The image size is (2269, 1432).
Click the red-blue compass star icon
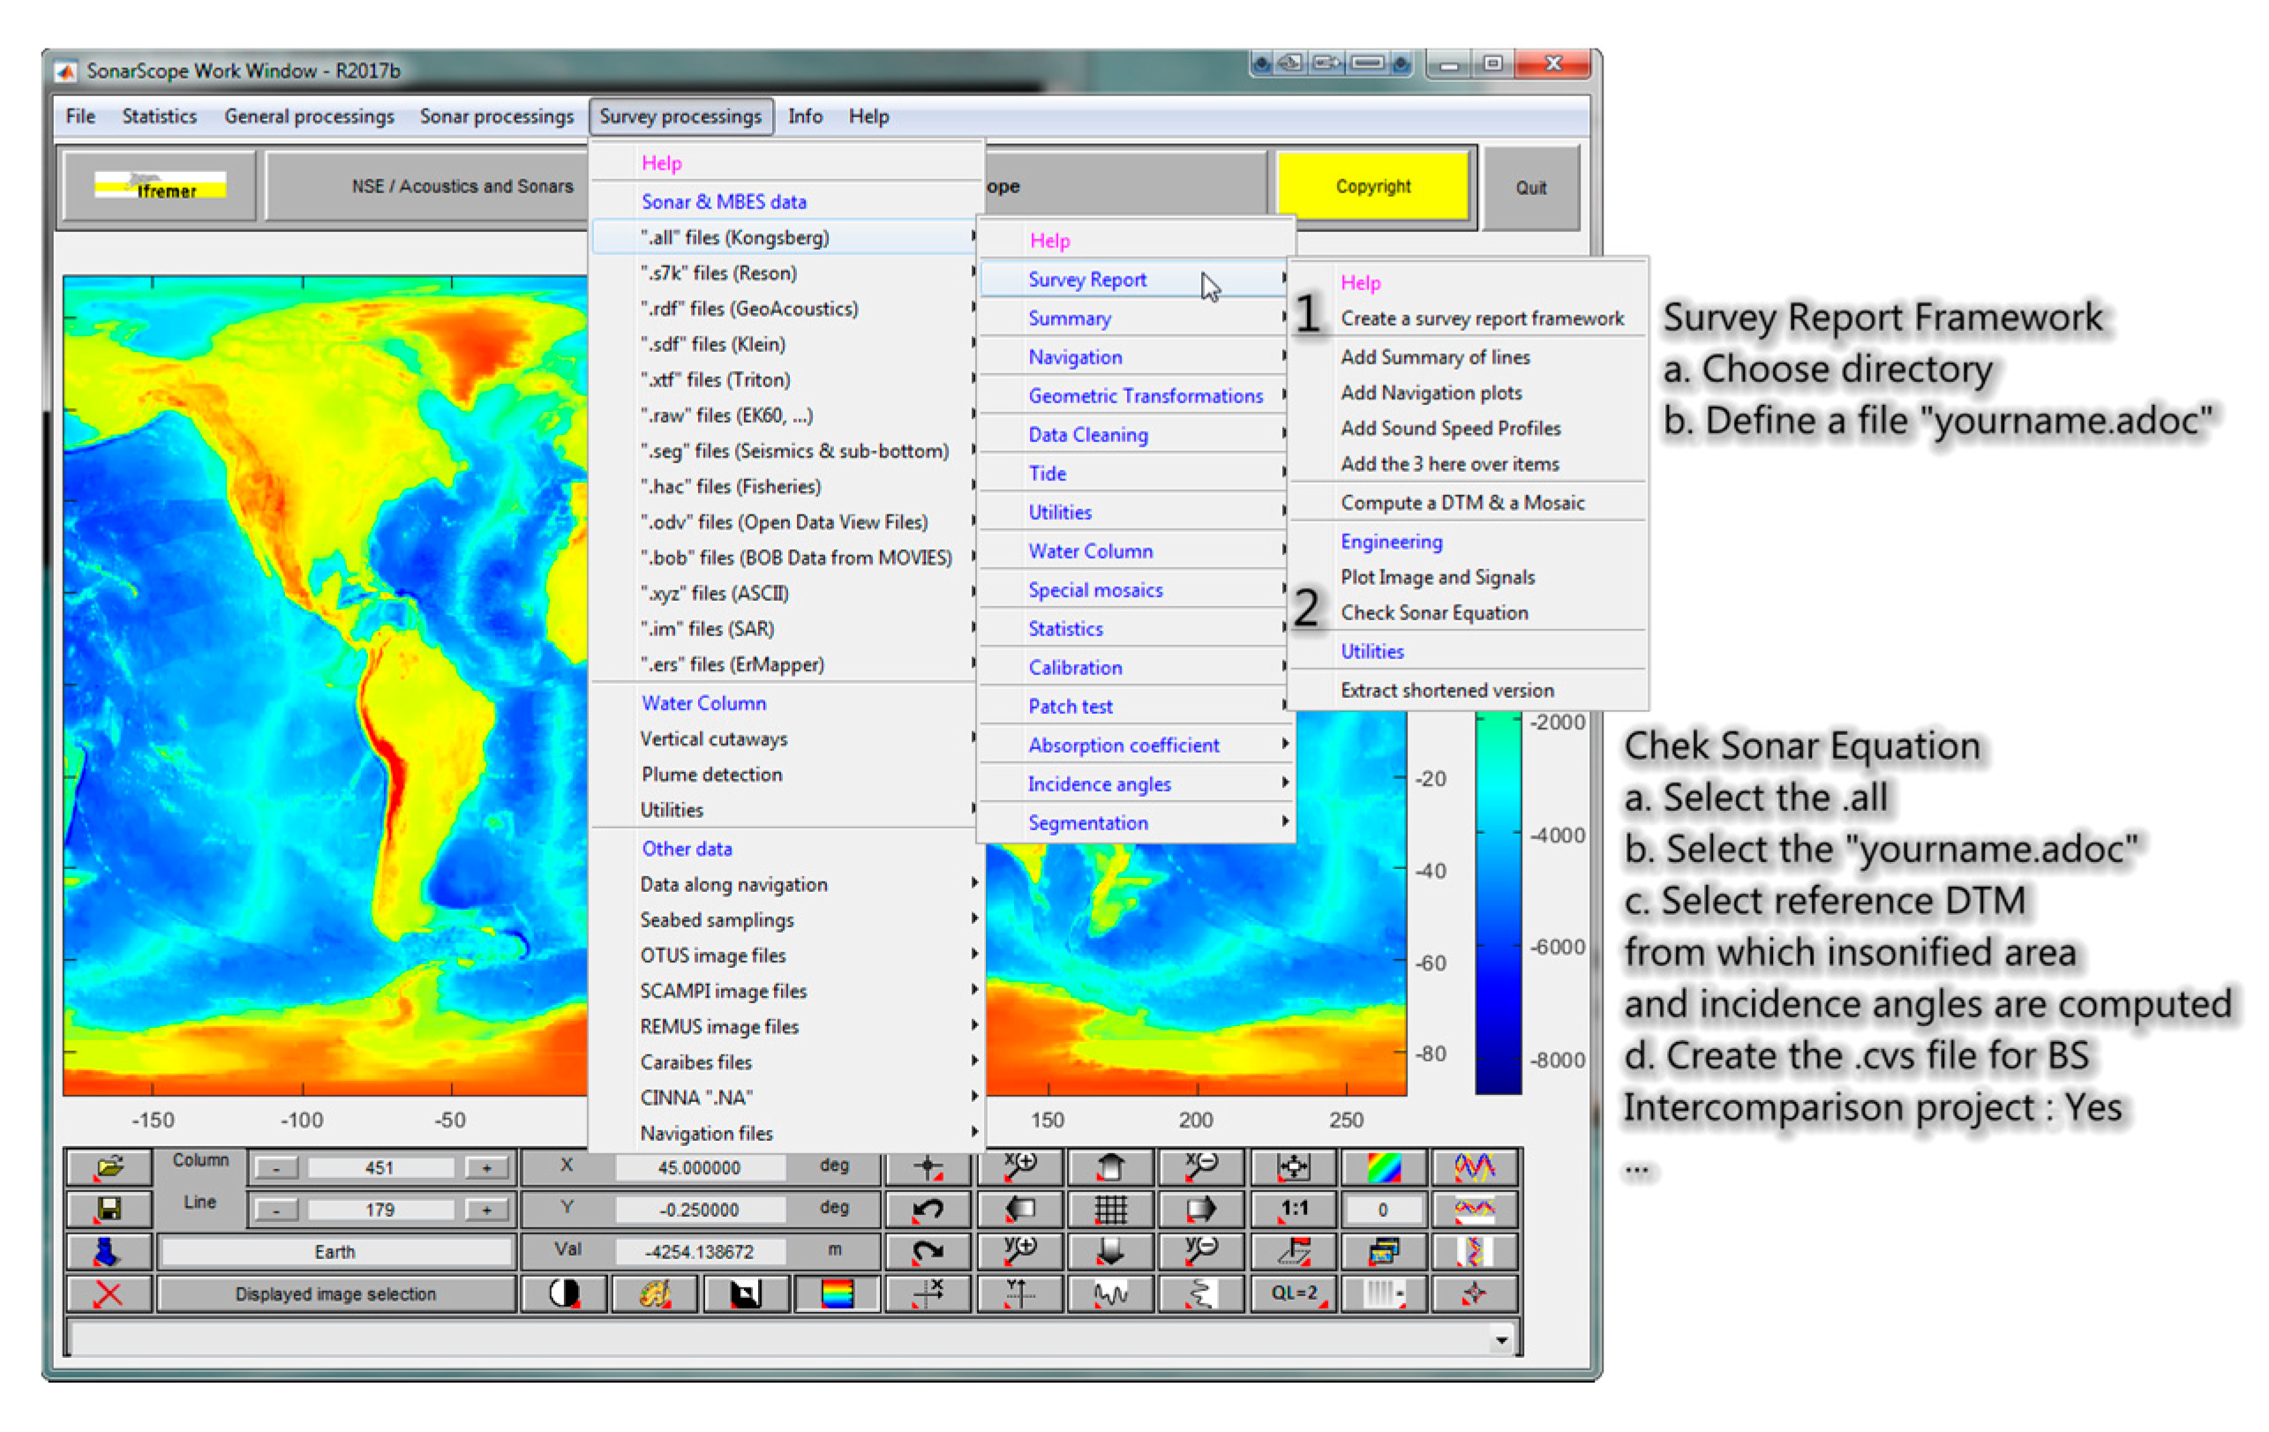coord(1475,1294)
